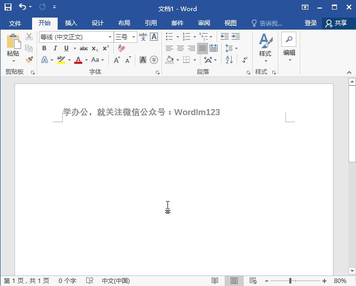Click the Line Spacing icon

(x=229, y=48)
